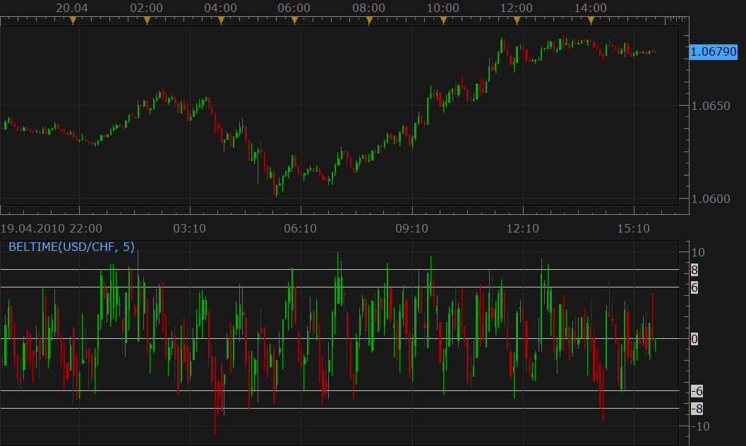Viewport: 746px width, 446px height.
Task: Click the 19.04.2010 22:00 date label
Action: pyautogui.click(x=51, y=228)
